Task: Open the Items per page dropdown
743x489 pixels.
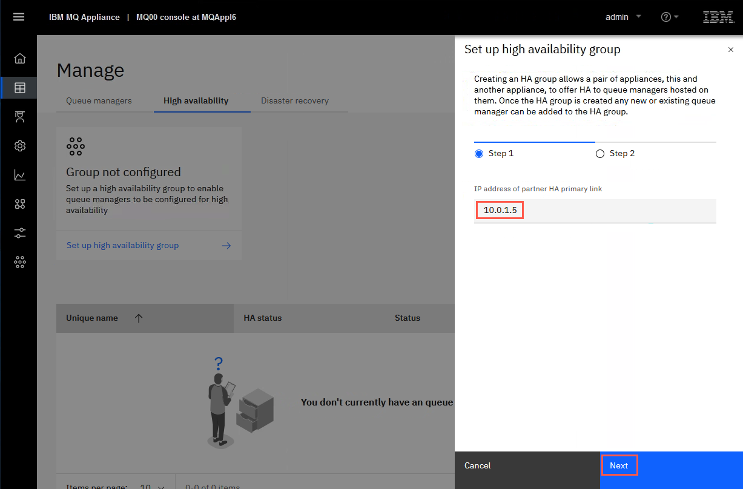Action: (151, 487)
